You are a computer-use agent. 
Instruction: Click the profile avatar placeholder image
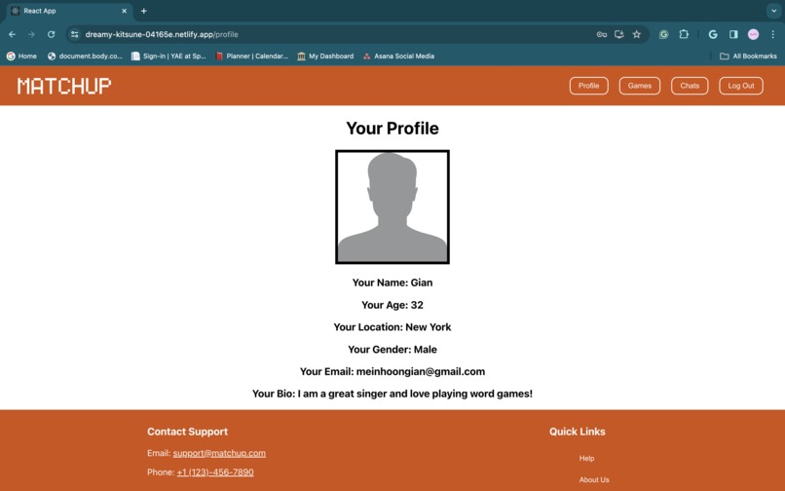point(392,207)
